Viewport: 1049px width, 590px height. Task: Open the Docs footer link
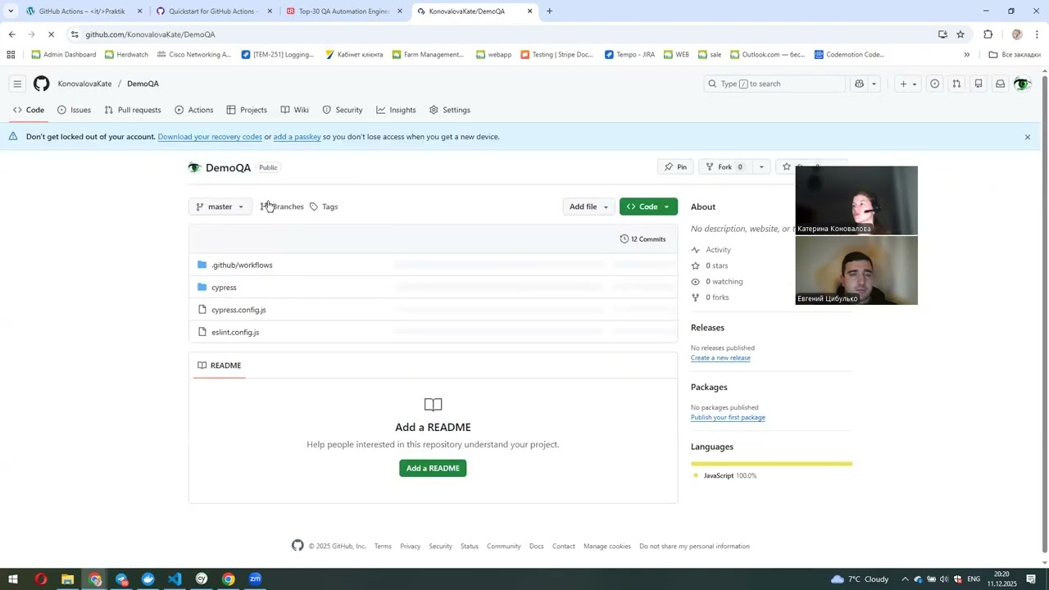pyautogui.click(x=536, y=547)
